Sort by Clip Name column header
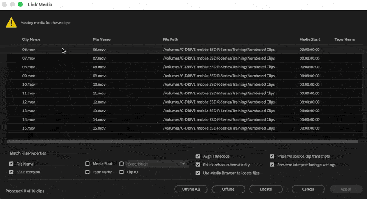 pos(31,39)
